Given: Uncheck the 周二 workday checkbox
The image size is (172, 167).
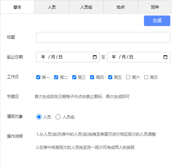Looking at the screenshot, I should click(56, 77).
